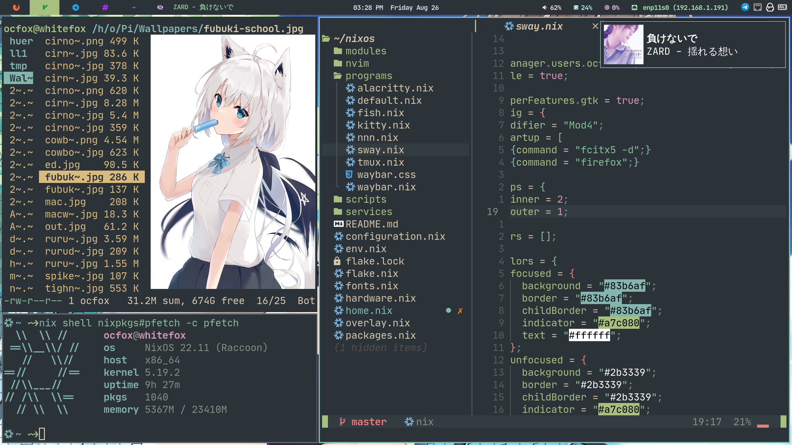The height and width of the screenshot is (445, 792).
Task: Click the network address enp11s0 label
Action: coord(685,8)
